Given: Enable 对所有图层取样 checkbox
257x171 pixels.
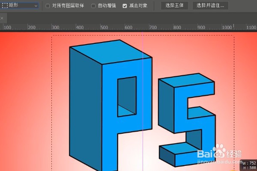Looking at the screenshot, I should 48,6.
